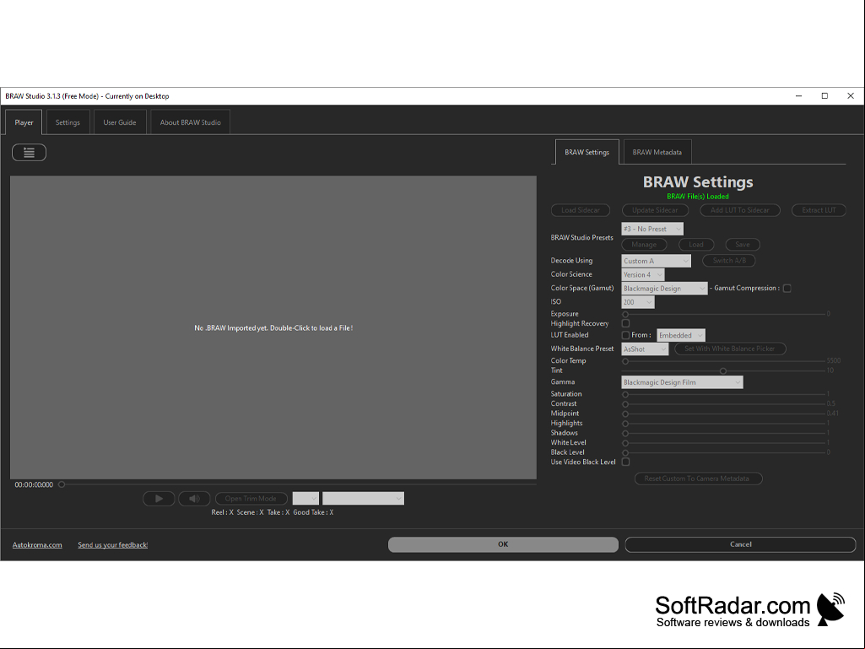Click the Open Trim Mode button
The image size is (865, 649).
[251, 499]
